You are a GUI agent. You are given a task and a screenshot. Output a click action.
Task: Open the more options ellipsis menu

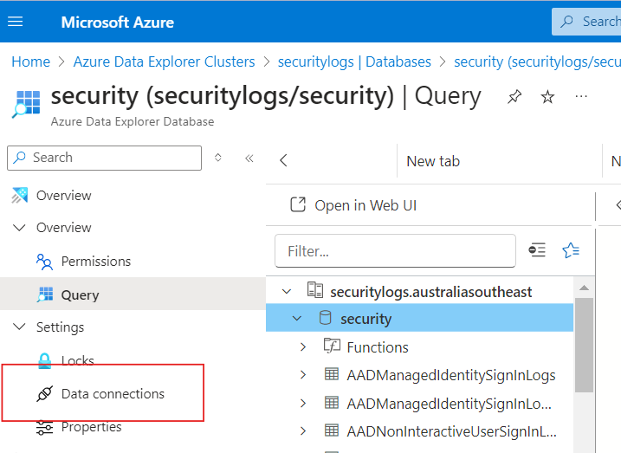581,96
